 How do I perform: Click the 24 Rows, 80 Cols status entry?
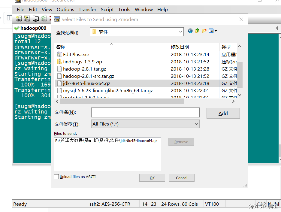pyautogui.click(x=180, y=204)
